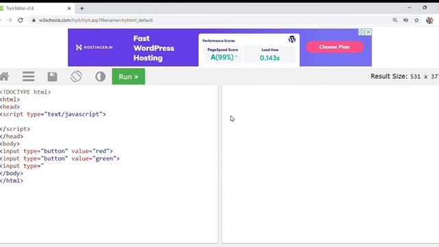Rotate editor layout orientation icon
Viewport: 439px width, 247px height.
click(76, 76)
